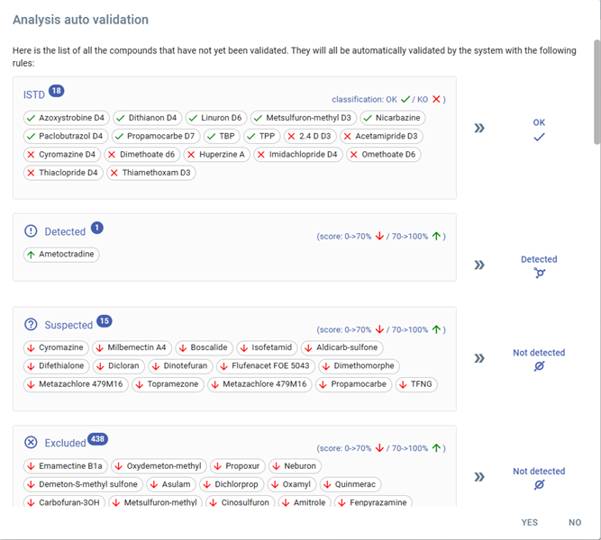
Task: Click the Detected molecule icon
Action: (x=539, y=273)
